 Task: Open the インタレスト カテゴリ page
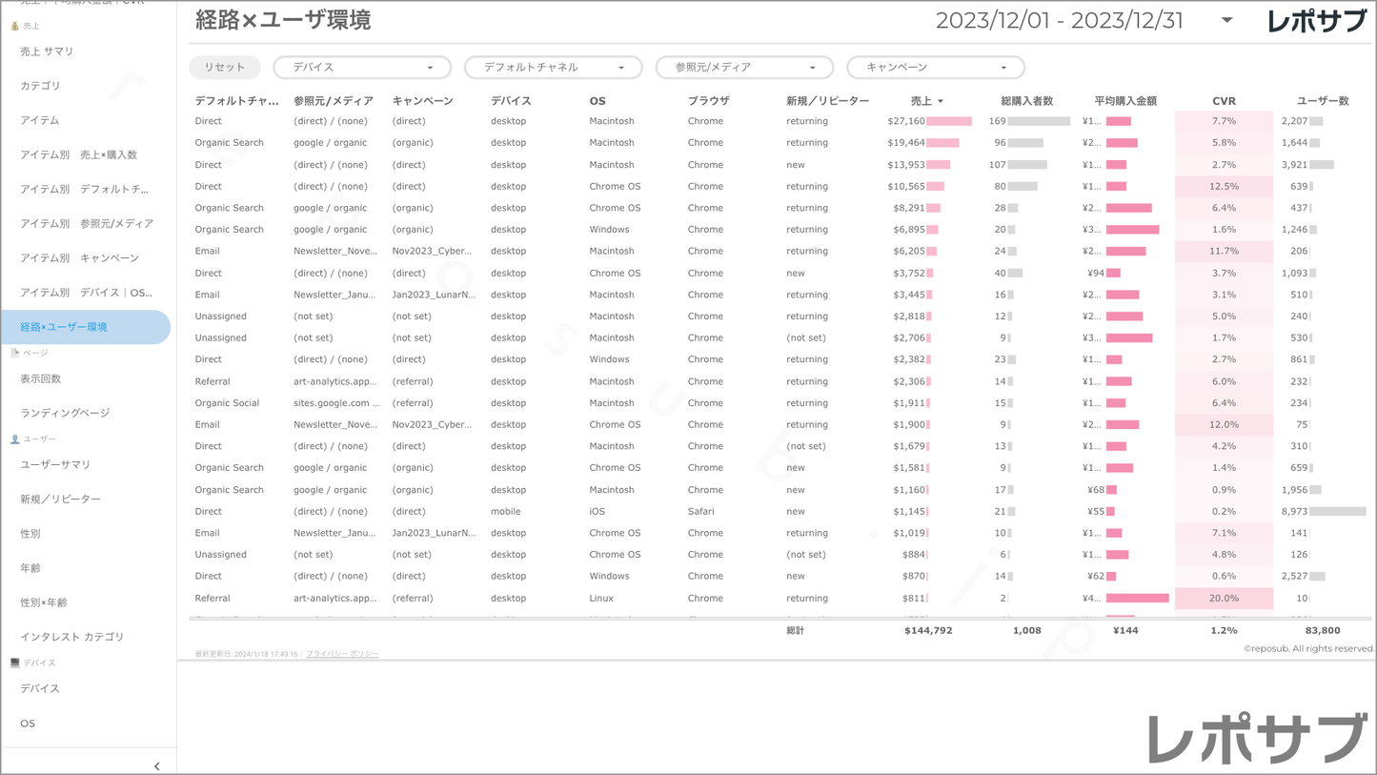[x=72, y=637]
